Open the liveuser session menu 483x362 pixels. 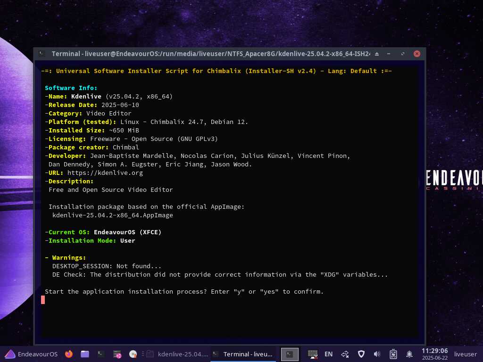(465, 354)
